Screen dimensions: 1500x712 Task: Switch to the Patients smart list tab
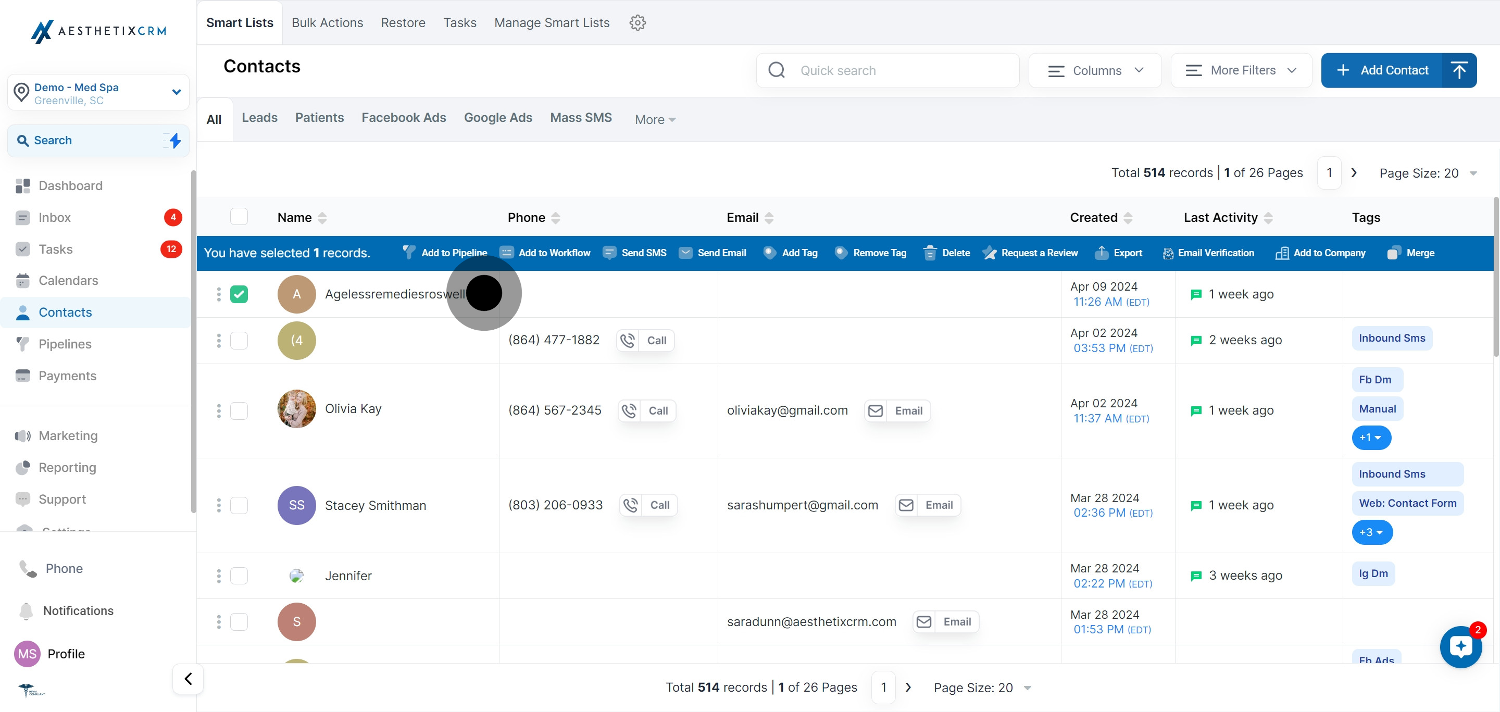(319, 118)
